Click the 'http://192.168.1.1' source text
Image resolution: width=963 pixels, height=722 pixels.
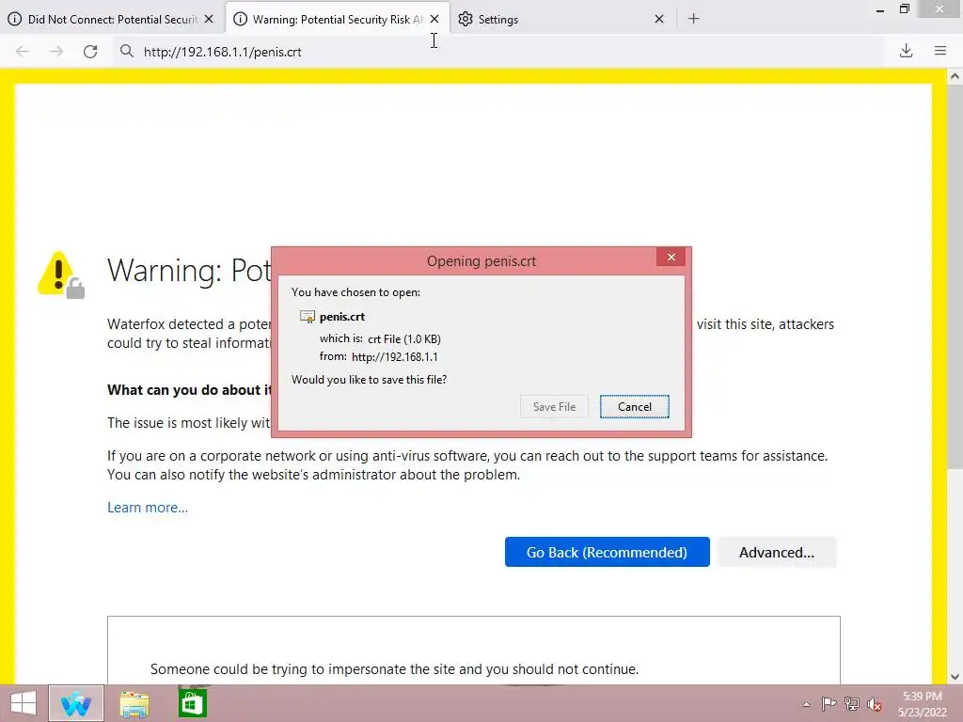coord(395,356)
